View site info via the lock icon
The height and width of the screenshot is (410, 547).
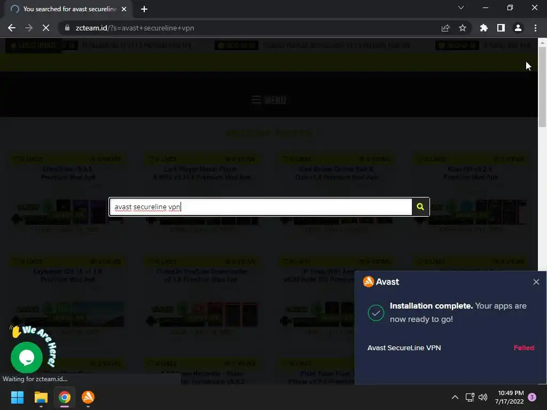67,28
